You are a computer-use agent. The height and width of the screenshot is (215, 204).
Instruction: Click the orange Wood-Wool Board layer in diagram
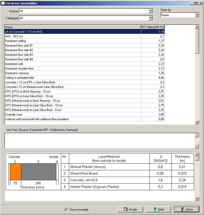click(x=16, y=172)
